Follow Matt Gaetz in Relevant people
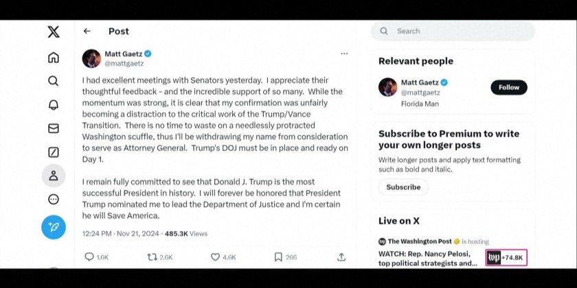 coord(508,88)
